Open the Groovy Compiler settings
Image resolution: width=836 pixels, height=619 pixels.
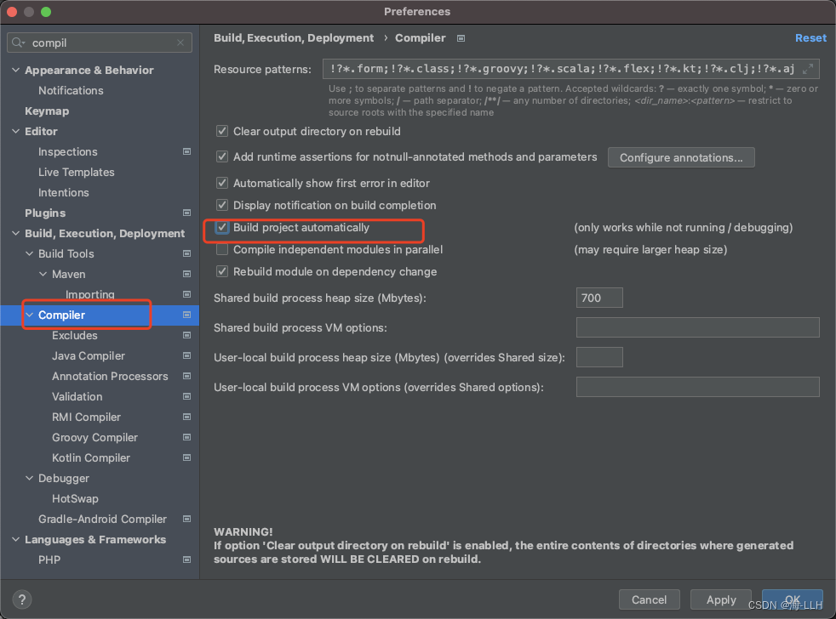tap(94, 437)
